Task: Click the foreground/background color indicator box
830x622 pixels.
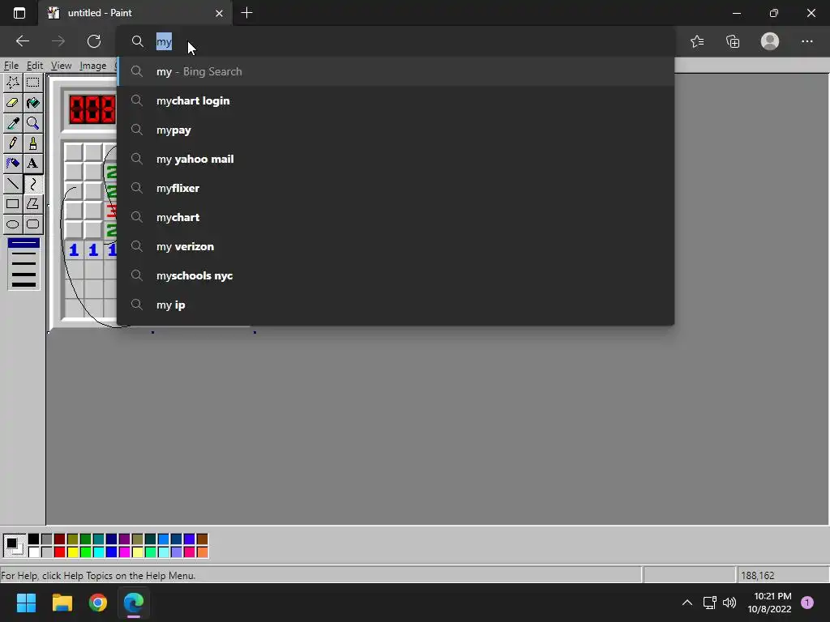Action: pos(15,546)
